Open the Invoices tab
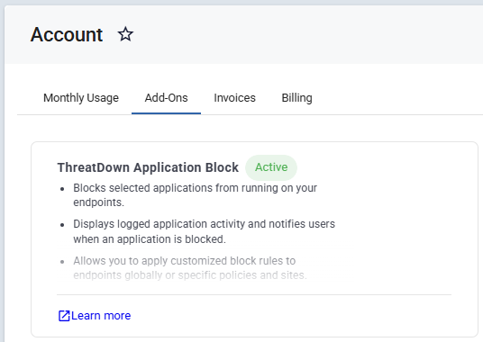The height and width of the screenshot is (342, 483). pyautogui.click(x=234, y=98)
